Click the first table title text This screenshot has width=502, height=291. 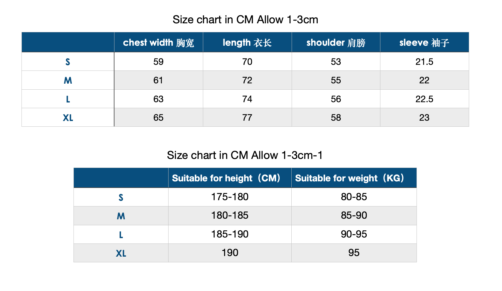(x=245, y=20)
